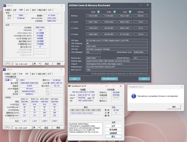Image resolution: width=187 pixels, height=142 pixels.
Task: Click 工具 button in top CPU-Z window
Action: pyautogui.click(x=34, y=64)
